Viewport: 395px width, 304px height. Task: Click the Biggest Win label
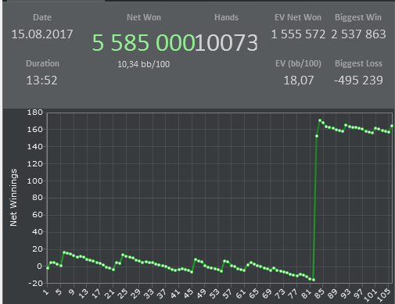click(358, 17)
